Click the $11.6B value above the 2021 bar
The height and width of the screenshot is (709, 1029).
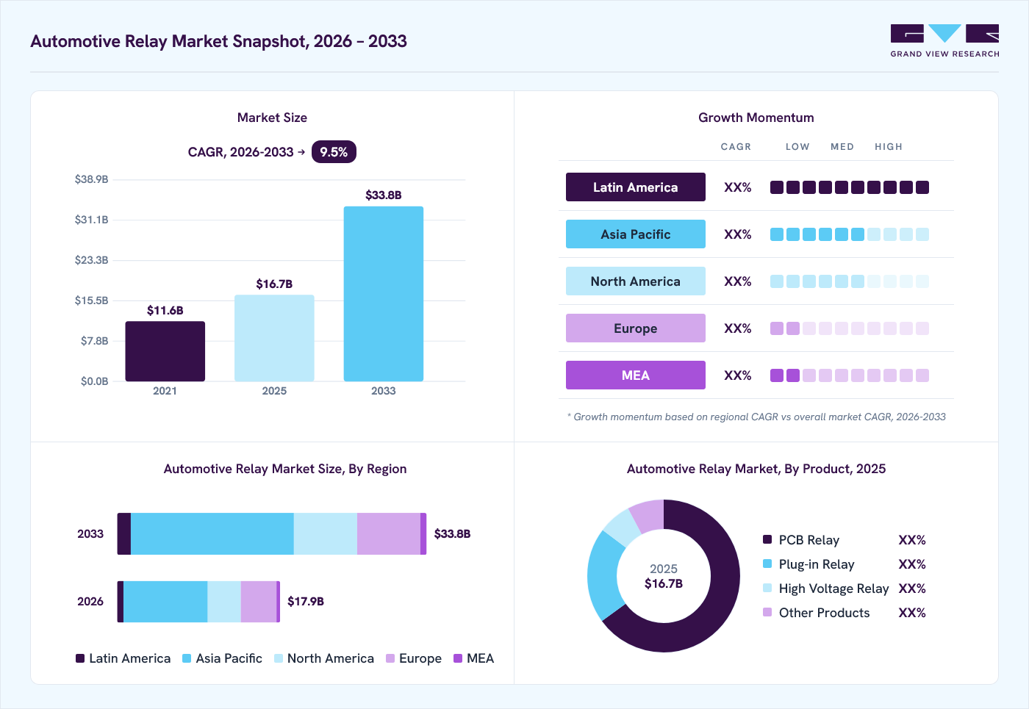click(165, 310)
